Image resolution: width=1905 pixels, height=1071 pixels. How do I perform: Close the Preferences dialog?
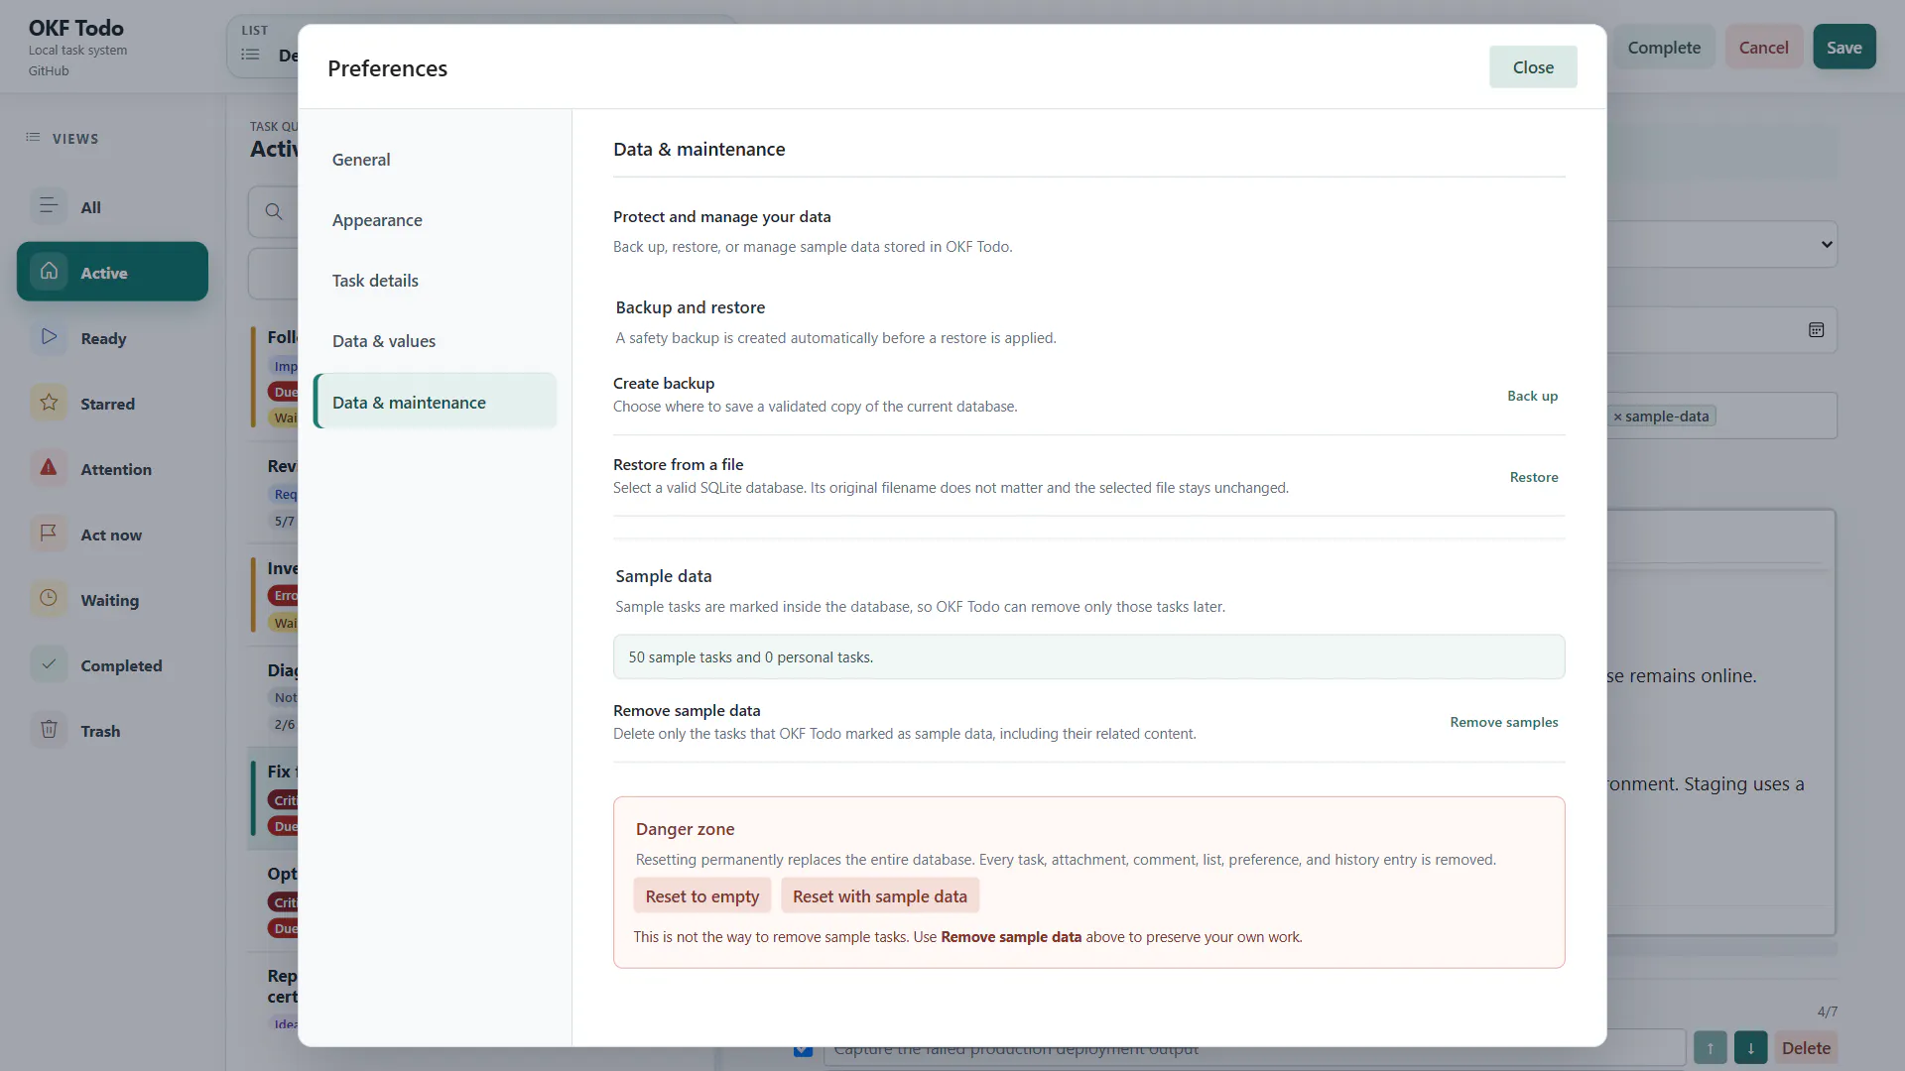(x=1533, y=67)
